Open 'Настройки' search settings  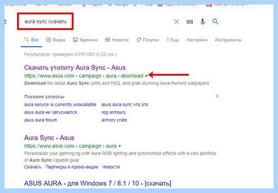197,40
